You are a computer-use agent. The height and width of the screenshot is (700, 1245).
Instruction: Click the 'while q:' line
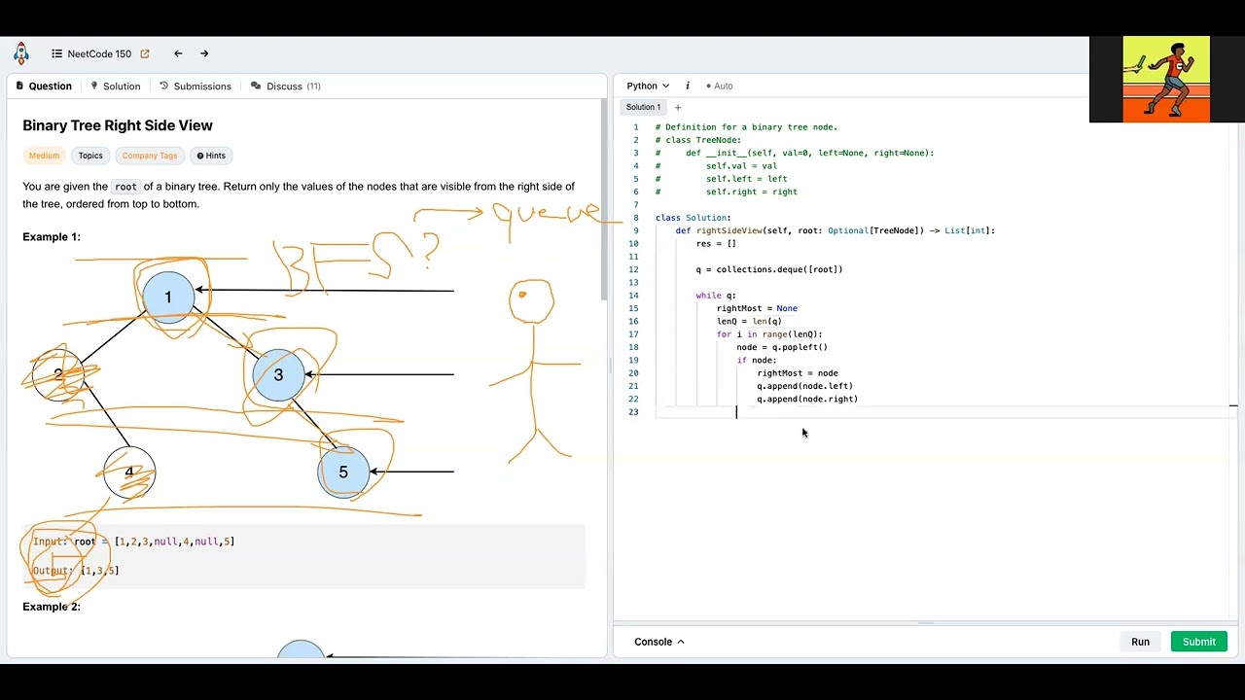[x=716, y=296]
